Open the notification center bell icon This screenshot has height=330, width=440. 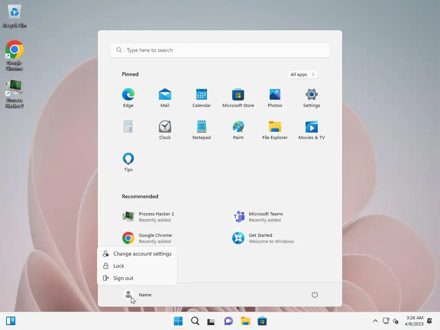(x=430, y=321)
